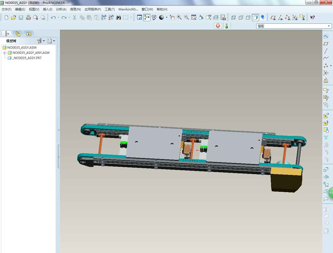The height and width of the screenshot is (253, 333).
Task: Open the 工具(T) menu
Action: point(110,9)
